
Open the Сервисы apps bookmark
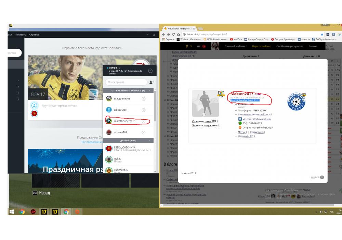tap(168, 39)
